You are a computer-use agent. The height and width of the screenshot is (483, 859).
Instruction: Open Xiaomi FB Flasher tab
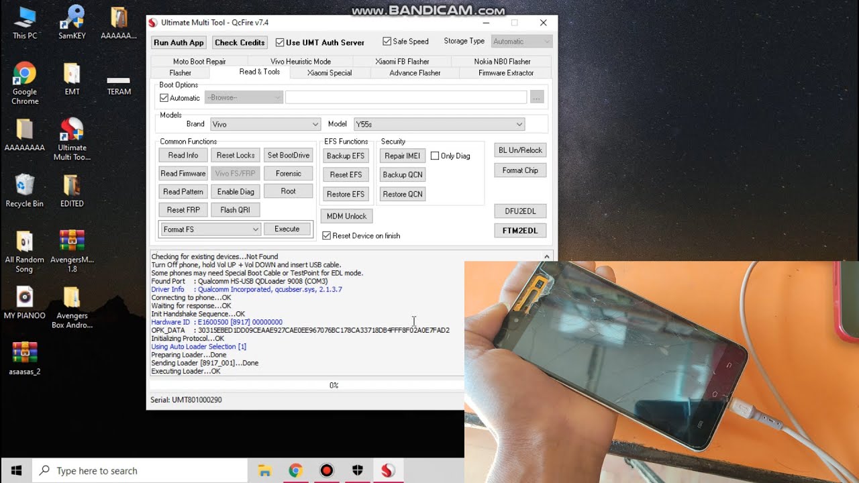402,61
